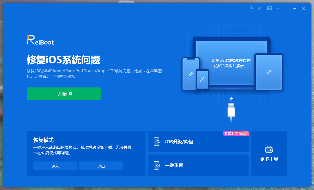
Task: Open the feedback chat bubble icon
Action: [x=269, y=8]
